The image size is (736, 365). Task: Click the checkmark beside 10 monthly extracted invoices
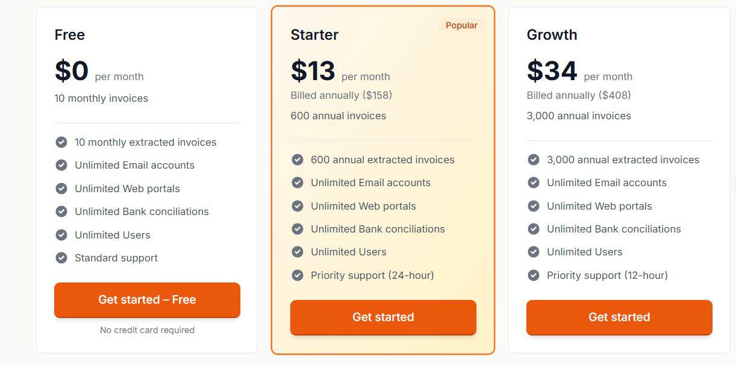coord(61,142)
